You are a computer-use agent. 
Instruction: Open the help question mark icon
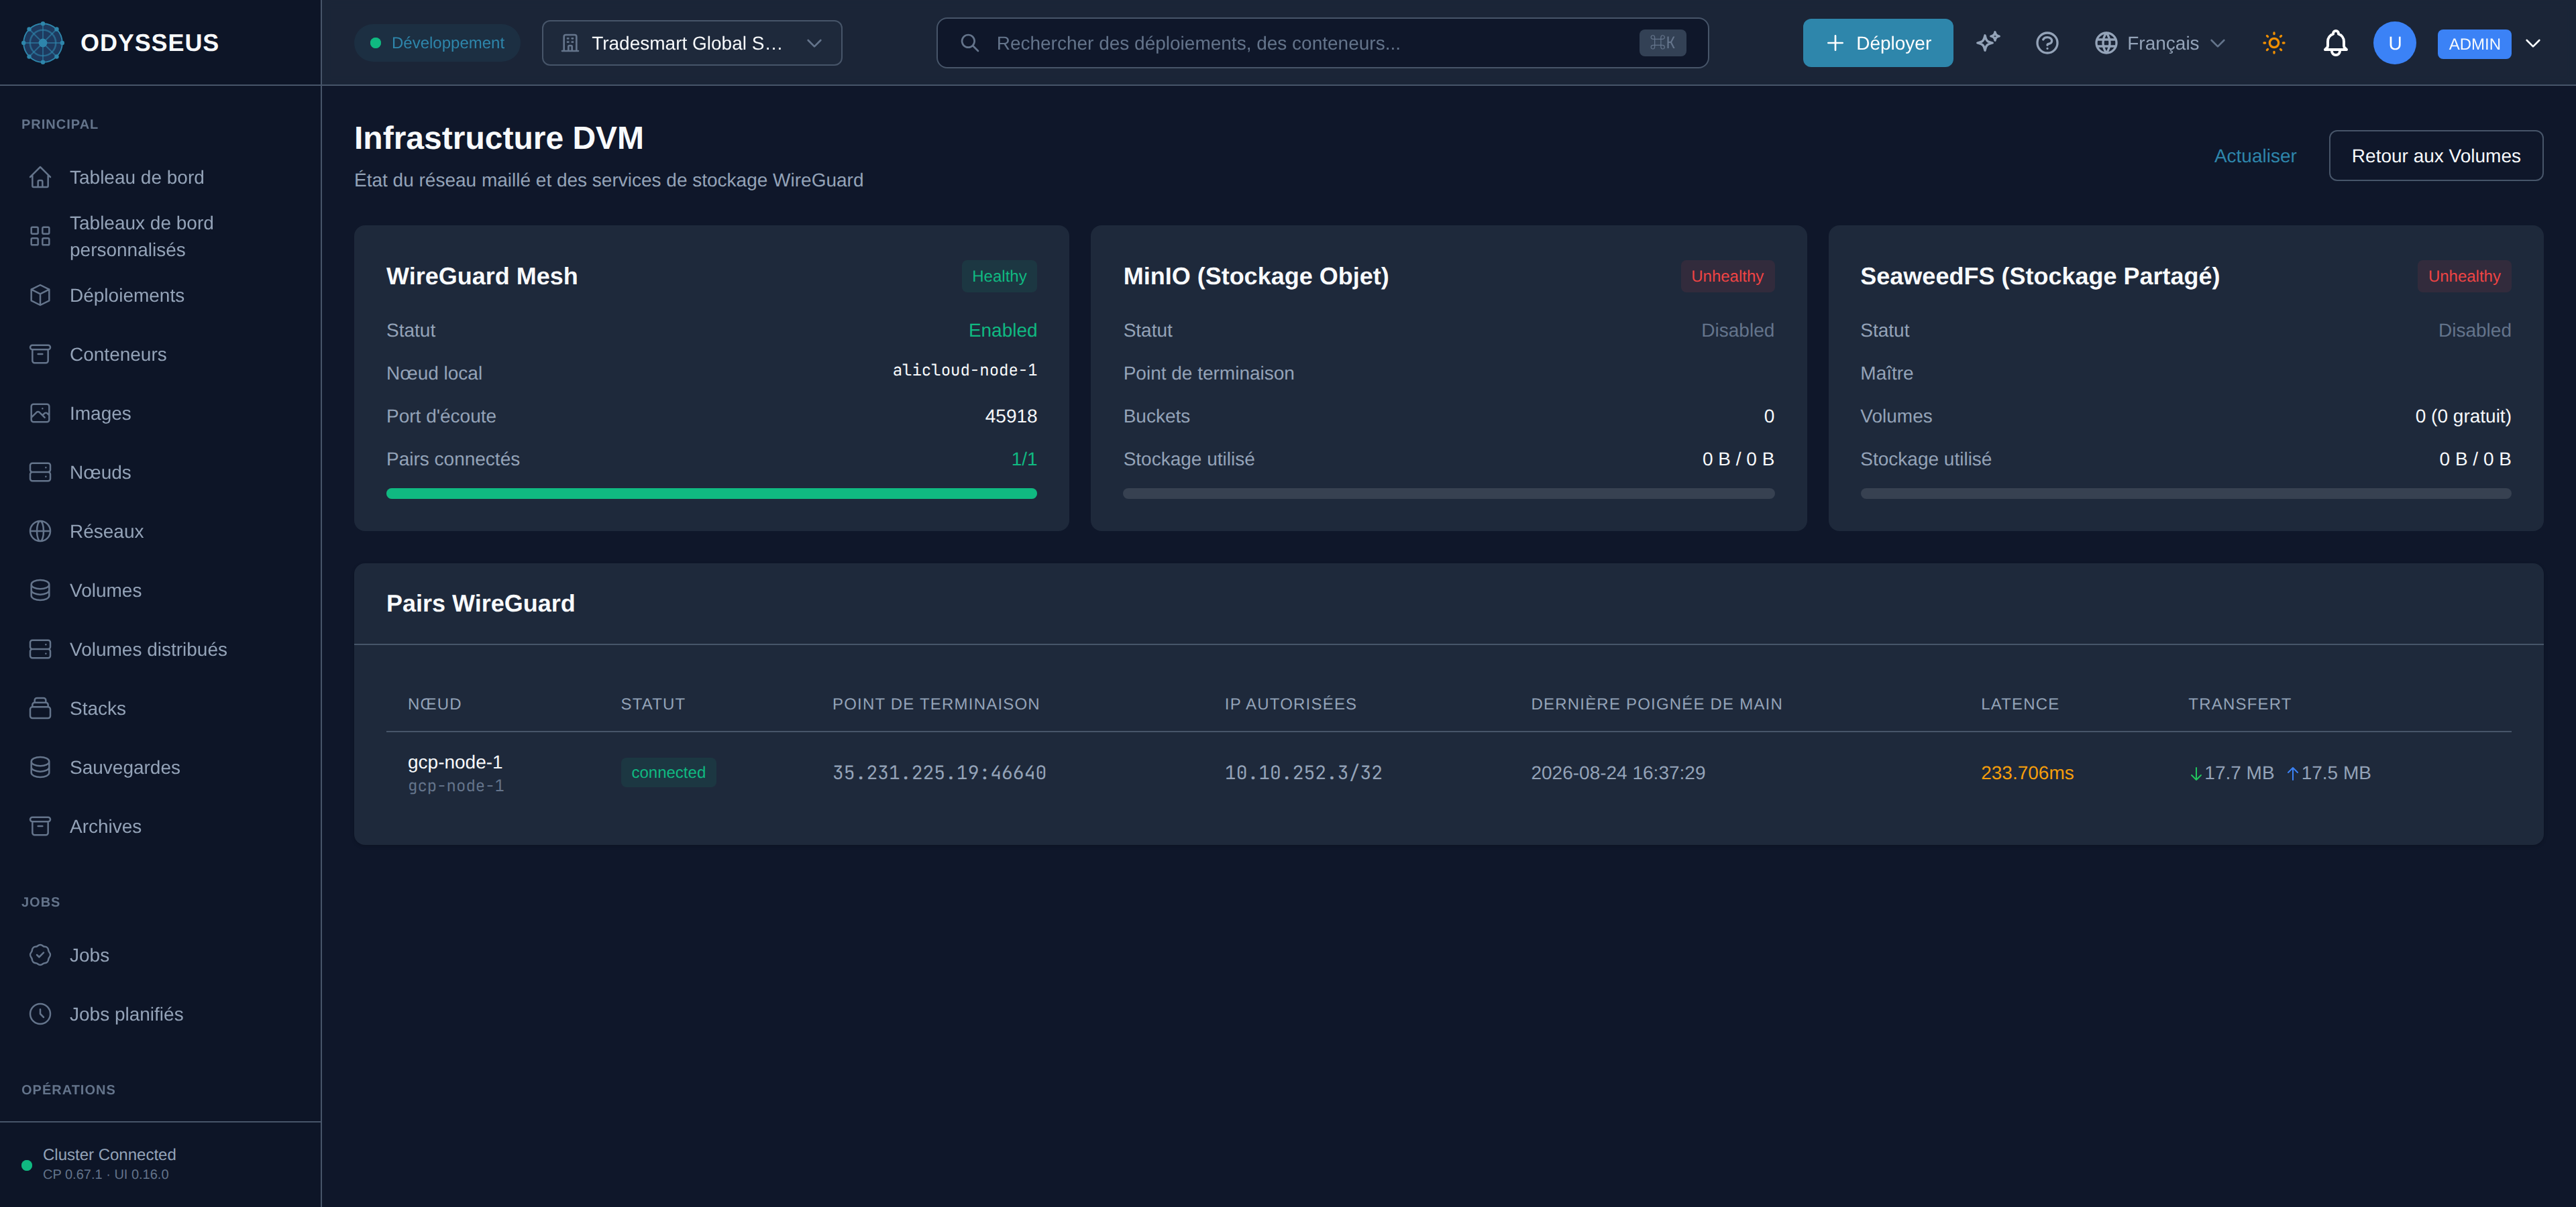tap(2047, 43)
